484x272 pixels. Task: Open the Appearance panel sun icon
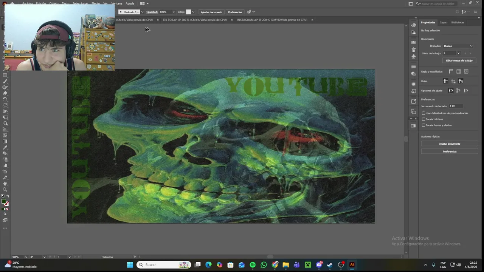tap(413, 84)
